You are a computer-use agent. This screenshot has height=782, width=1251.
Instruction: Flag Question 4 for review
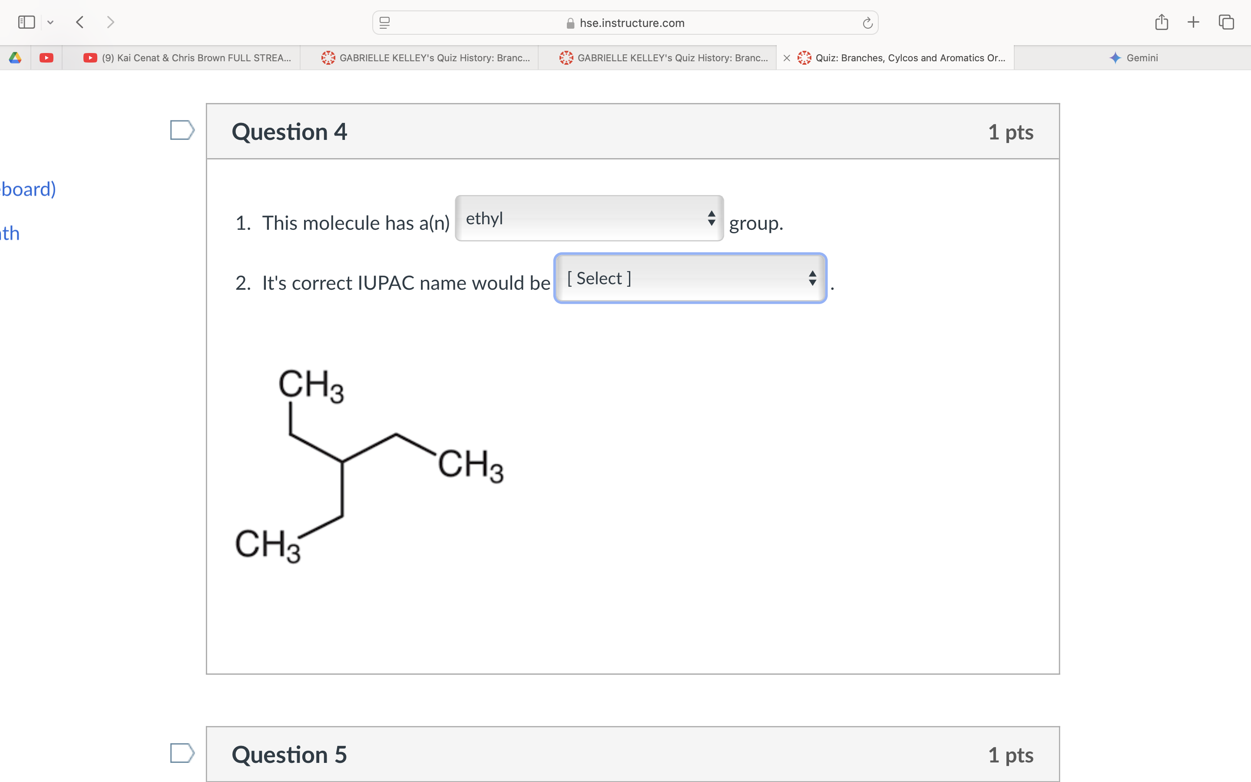tap(182, 130)
